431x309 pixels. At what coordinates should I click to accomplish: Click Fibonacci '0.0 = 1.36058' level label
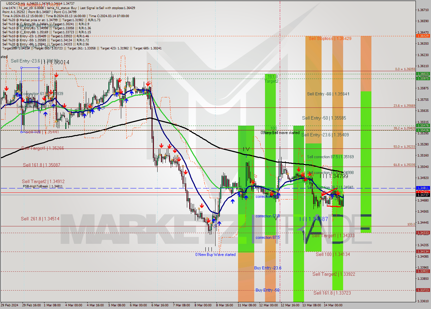(405, 69)
